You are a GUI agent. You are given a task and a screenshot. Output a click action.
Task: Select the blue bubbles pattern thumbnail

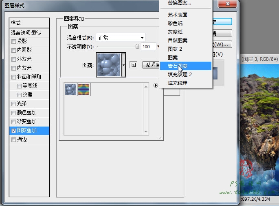(70, 90)
